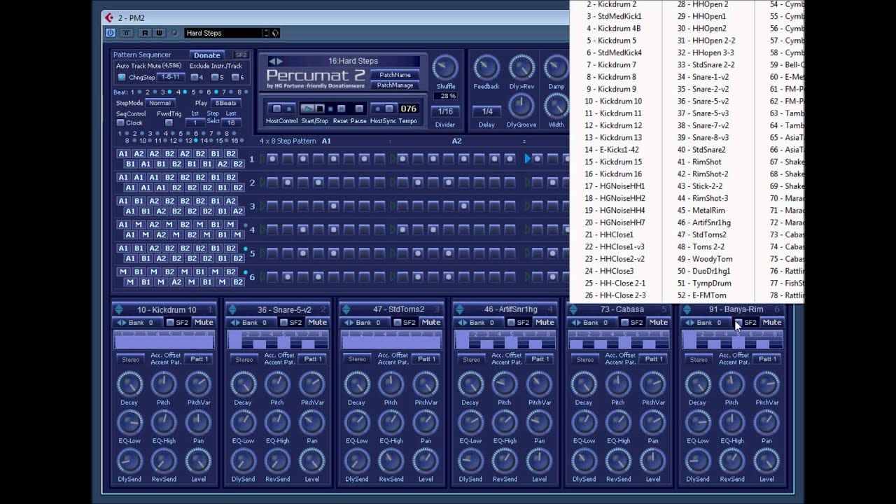The image size is (896, 504).
Task: Click the EQ-Low knob on ArtifSnr1hg channel
Action: (470, 423)
